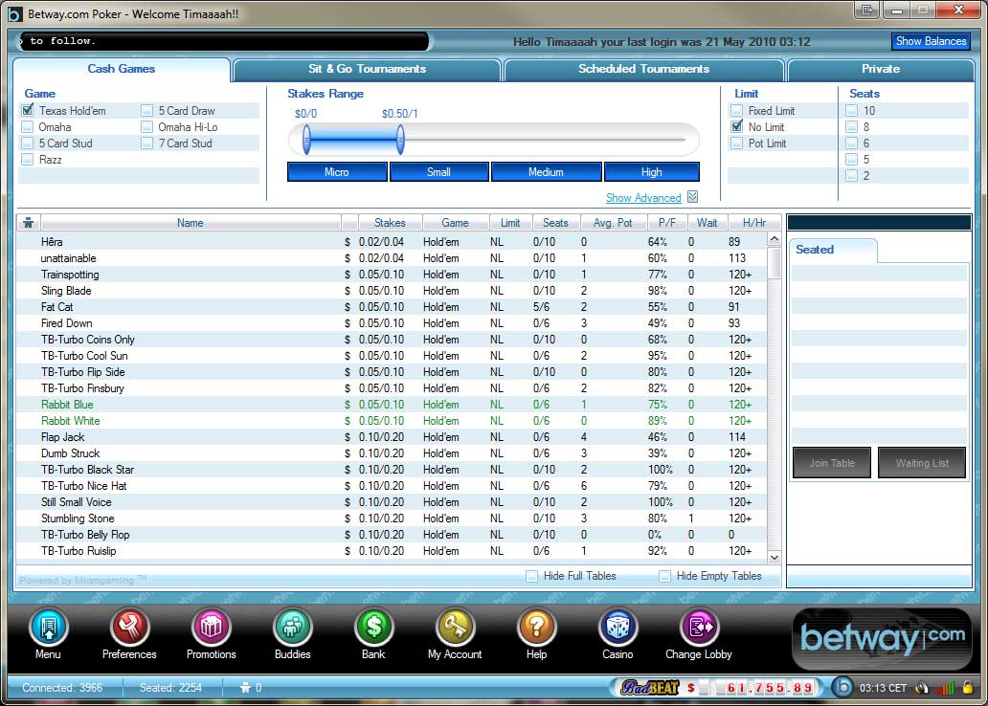
Task: Switch to Sit & Go Tournaments tab
Action: pos(368,69)
